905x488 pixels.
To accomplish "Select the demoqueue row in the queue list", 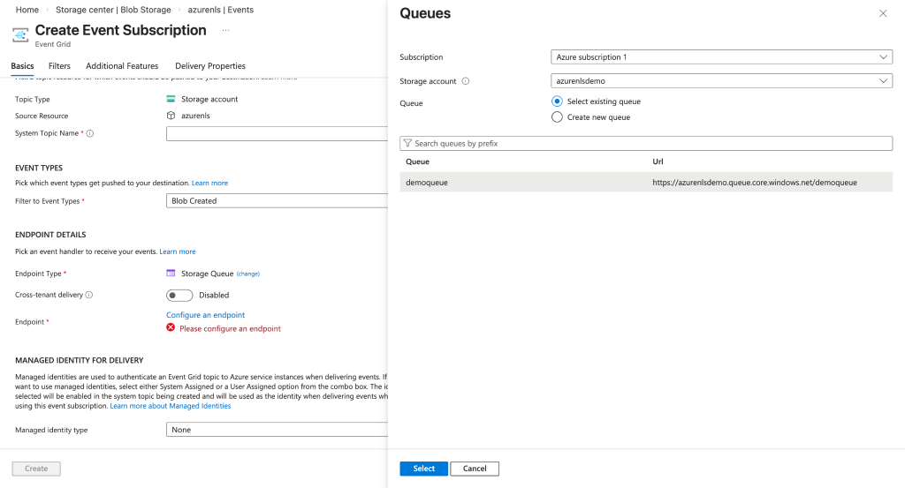I will point(646,182).
